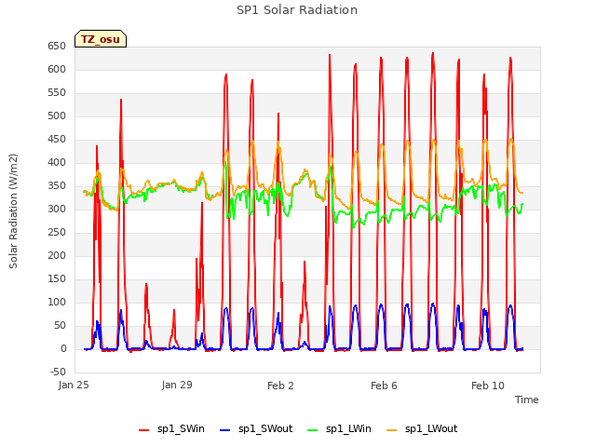Click the blue sp1_SWout legend swatch
This screenshot has height=447, width=596.
225,429
